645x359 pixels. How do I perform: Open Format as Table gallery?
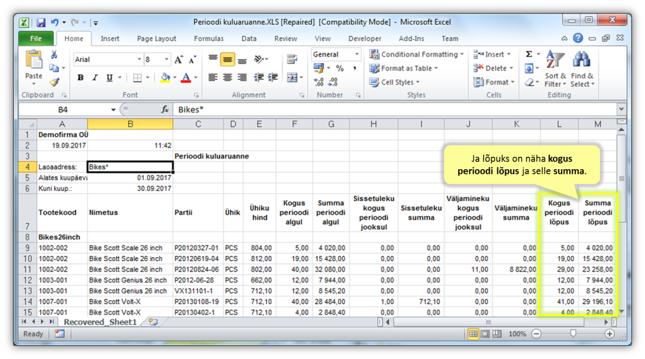403,68
